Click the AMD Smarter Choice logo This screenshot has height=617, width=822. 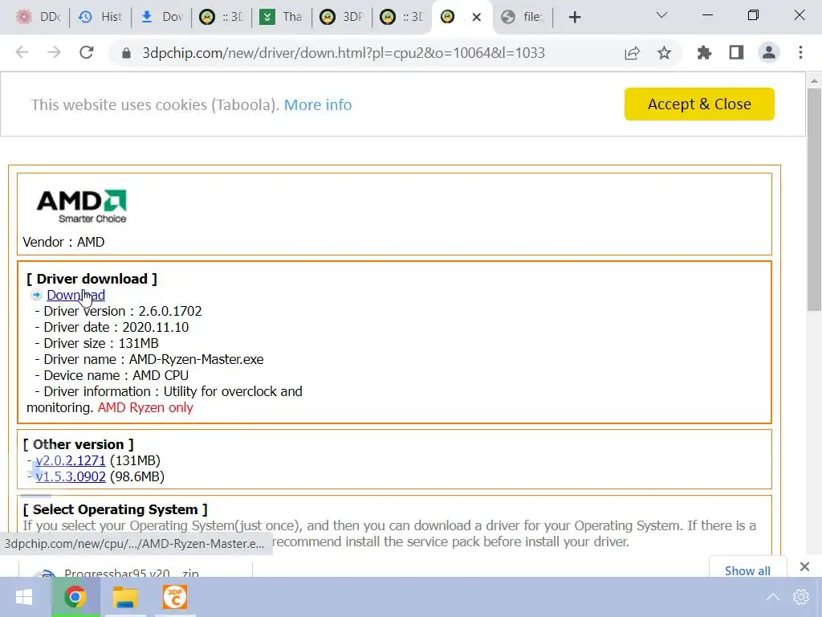click(x=81, y=206)
